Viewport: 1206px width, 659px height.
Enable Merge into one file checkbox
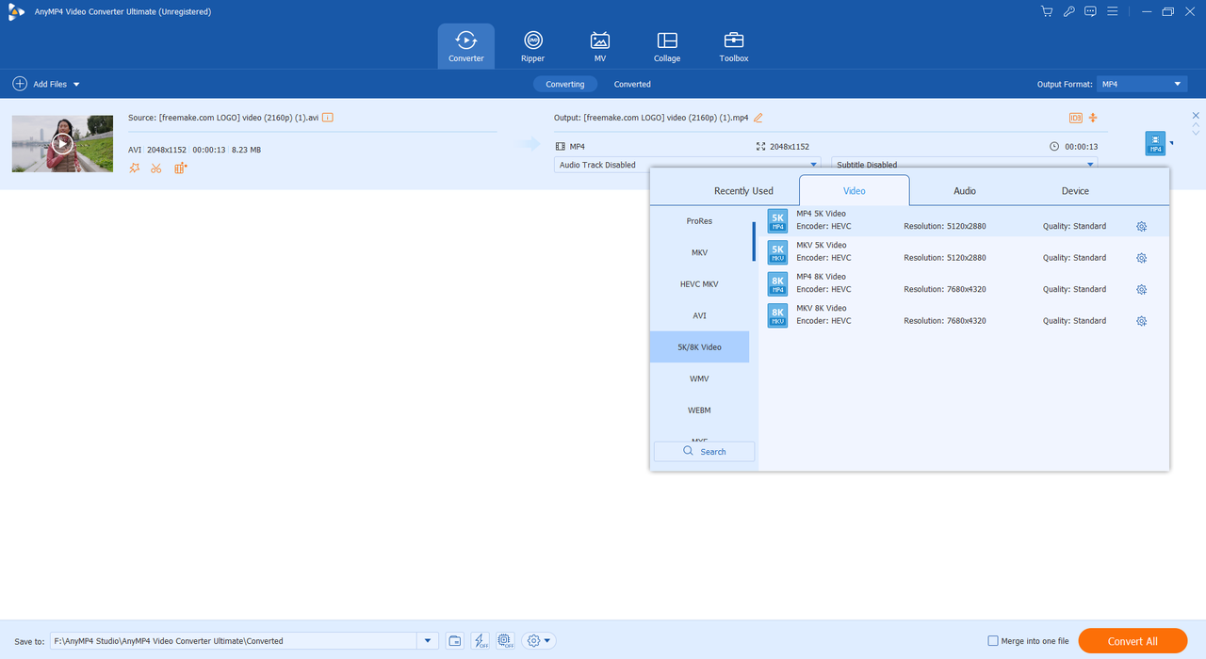[x=993, y=641]
